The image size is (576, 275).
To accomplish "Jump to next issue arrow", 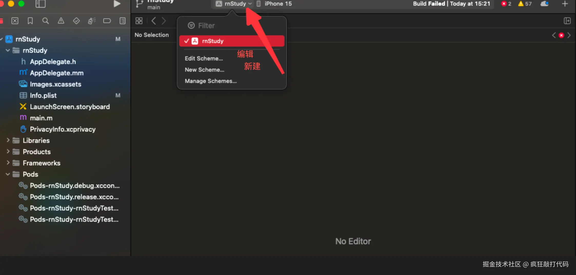I will coord(569,35).
